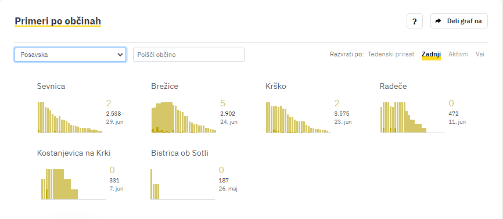Click the share arrow icon in Deli graf na
The width and height of the screenshot is (503, 219).
[438, 21]
